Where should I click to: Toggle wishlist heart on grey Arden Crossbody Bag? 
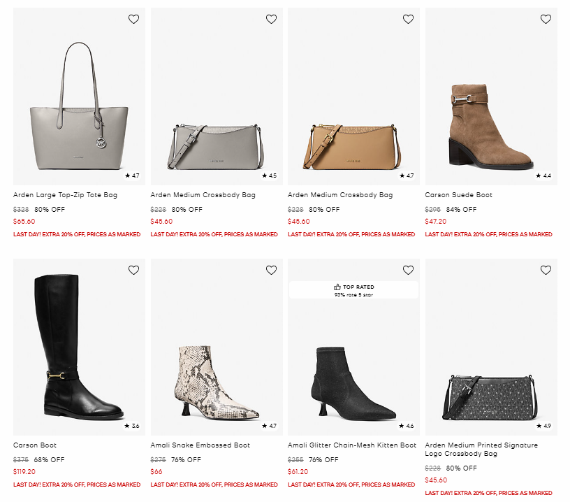[x=271, y=20]
